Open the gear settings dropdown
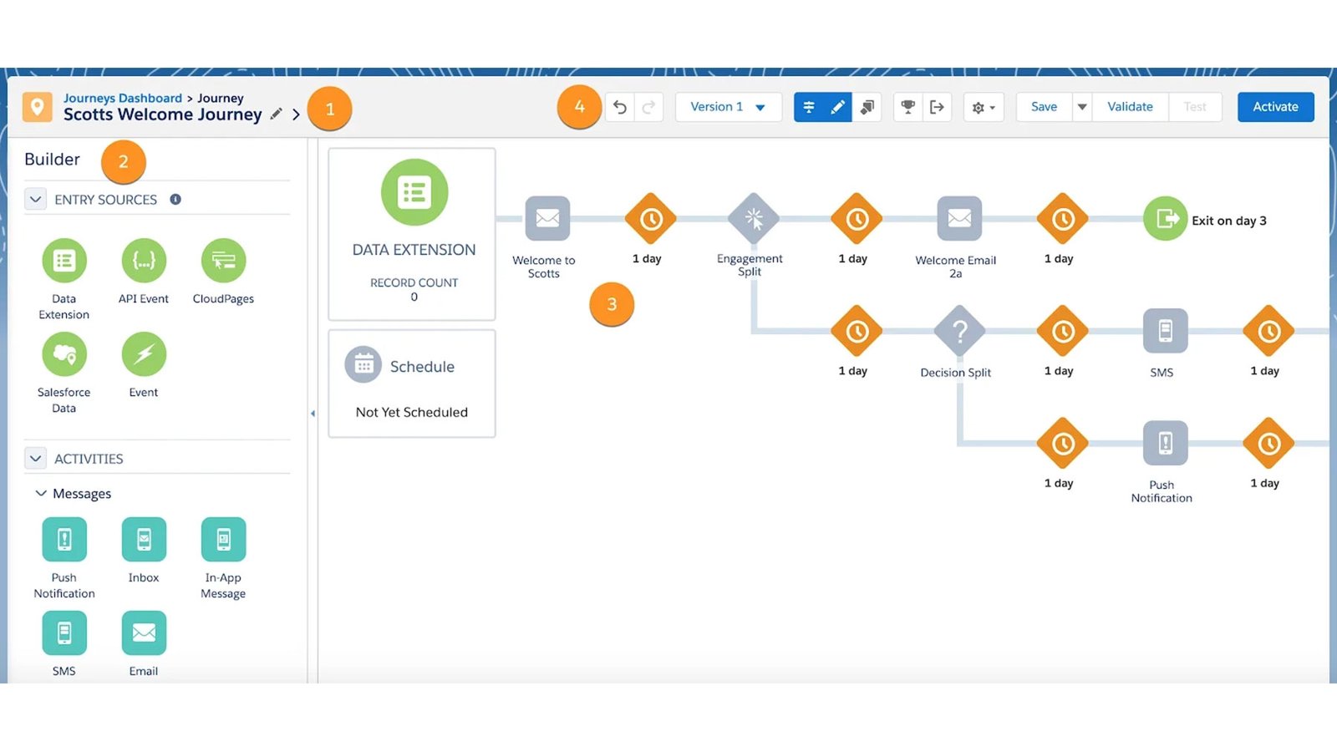Image resolution: width=1337 pixels, height=752 pixels. click(984, 107)
